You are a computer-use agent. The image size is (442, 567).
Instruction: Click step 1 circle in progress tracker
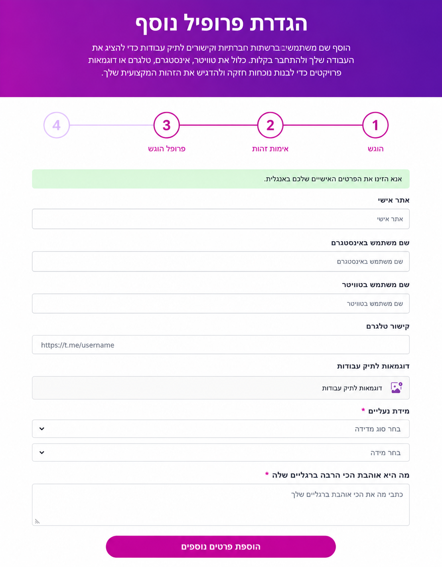point(375,125)
